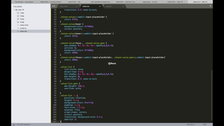Viewport: 224px width, 126px height.
Task: Click the 'transition: background-color 0.3s;' line
Action: [x=83, y=117]
